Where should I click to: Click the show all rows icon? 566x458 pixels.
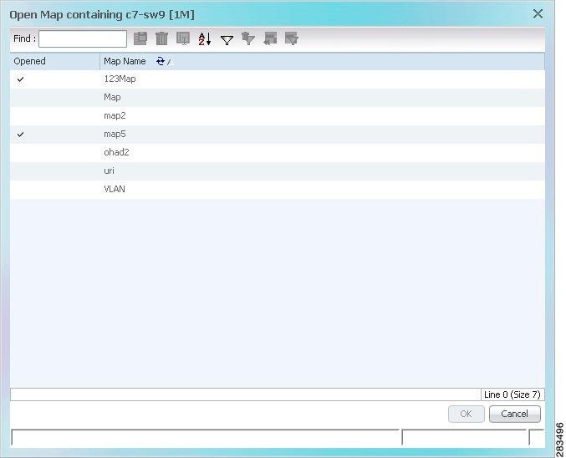270,38
